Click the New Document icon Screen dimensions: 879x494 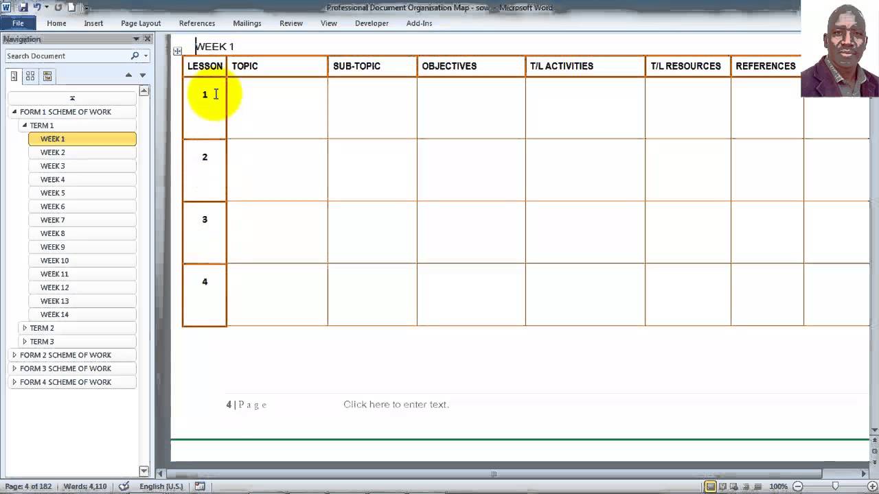(x=71, y=8)
